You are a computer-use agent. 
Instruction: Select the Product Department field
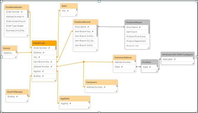[137, 41]
